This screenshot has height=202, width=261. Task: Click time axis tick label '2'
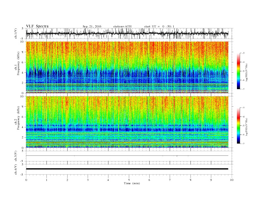(x=67, y=180)
